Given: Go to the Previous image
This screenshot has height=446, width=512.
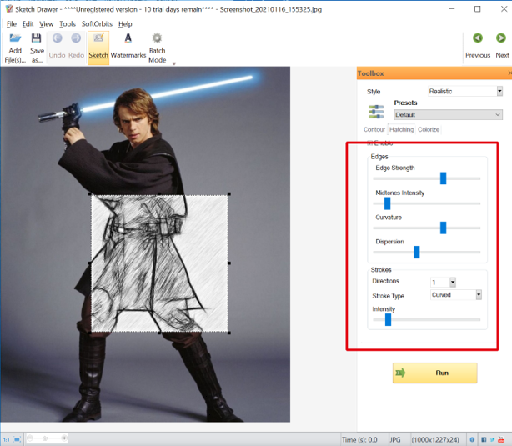Looking at the screenshot, I should click(478, 46).
